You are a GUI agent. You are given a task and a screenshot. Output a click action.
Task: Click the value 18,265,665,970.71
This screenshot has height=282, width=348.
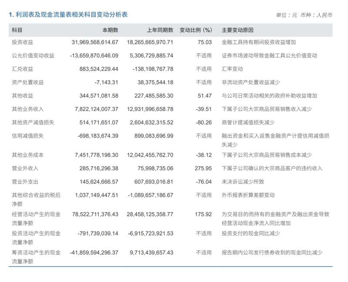pos(150,42)
